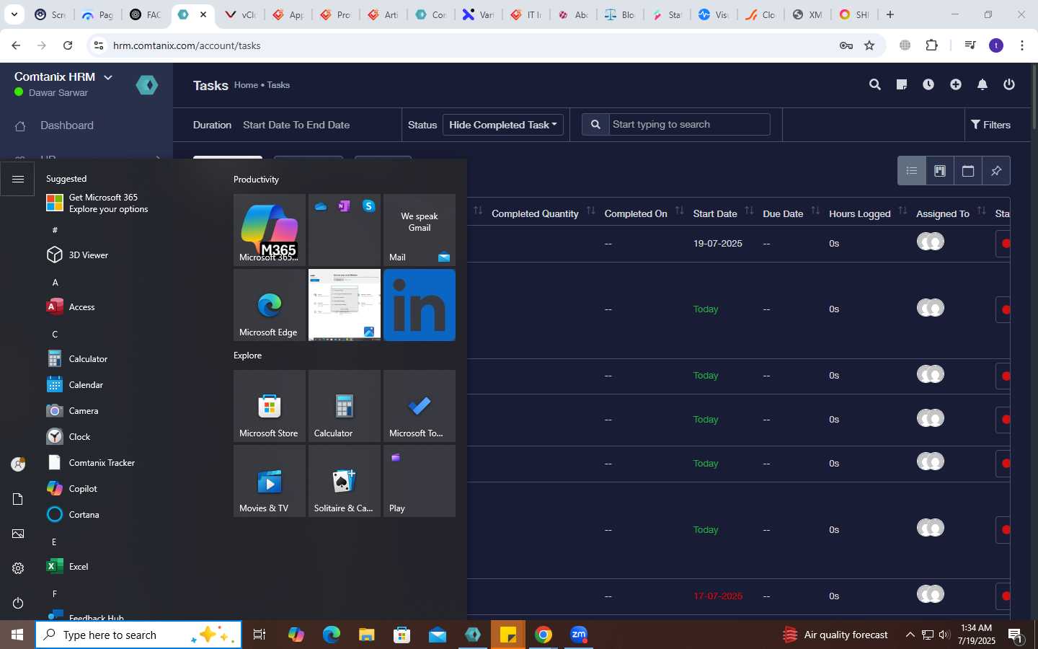Open Microsoft Edge tile
This screenshot has height=649, width=1038.
click(x=270, y=305)
